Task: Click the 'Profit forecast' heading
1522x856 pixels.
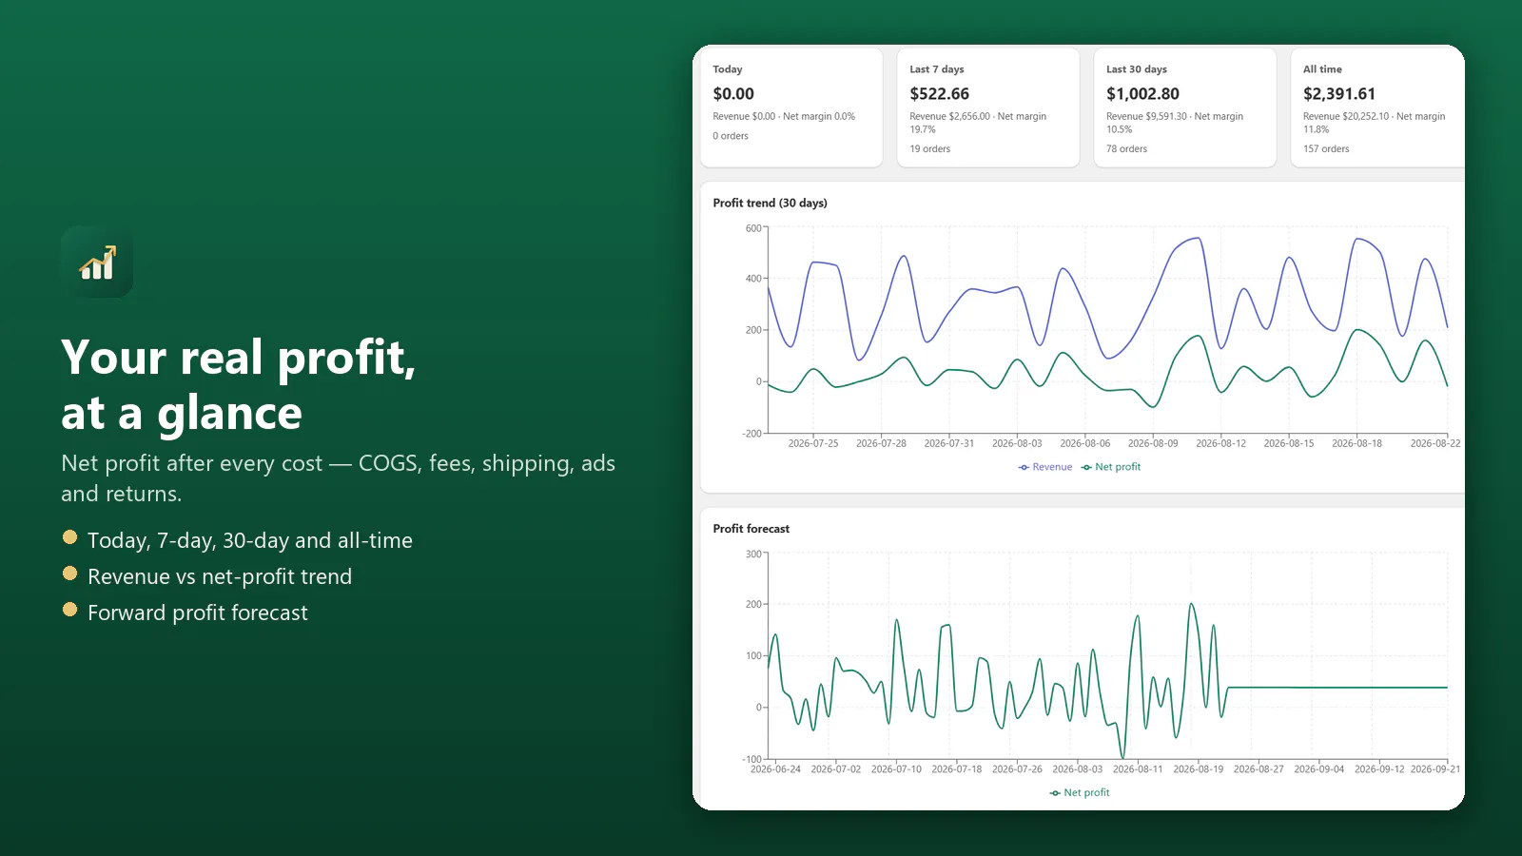Action: tap(751, 529)
